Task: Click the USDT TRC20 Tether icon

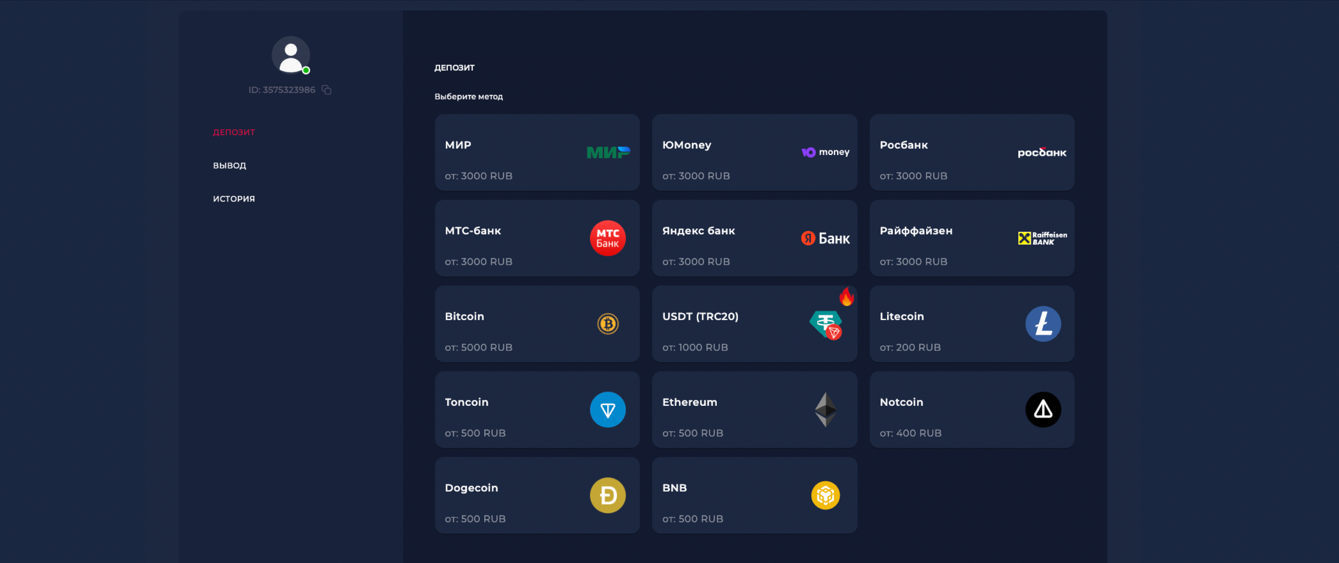Action: pyautogui.click(x=825, y=325)
